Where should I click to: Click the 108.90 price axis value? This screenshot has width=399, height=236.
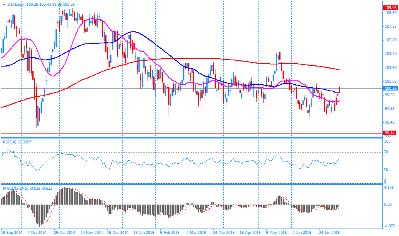[x=391, y=13]
